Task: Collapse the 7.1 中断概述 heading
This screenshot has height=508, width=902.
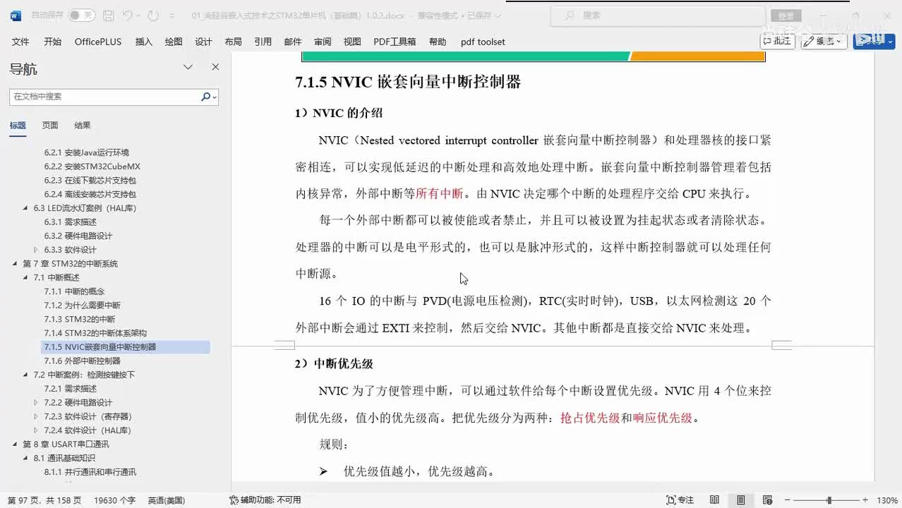Action: pos(26,277)
